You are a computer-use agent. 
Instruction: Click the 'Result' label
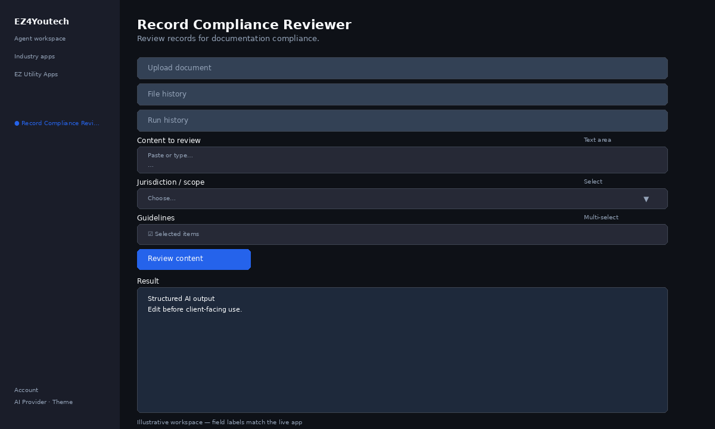(148, 281)
